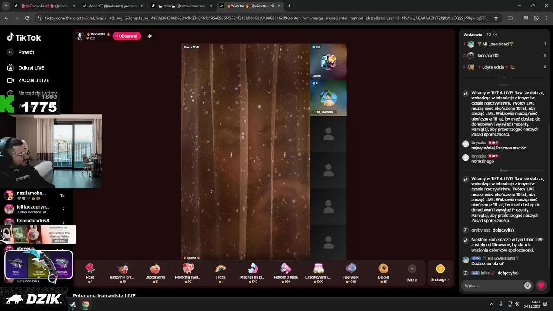Open Wioletta's profile avatar
This screenshot has height=311, width=553.
(80, 36)
